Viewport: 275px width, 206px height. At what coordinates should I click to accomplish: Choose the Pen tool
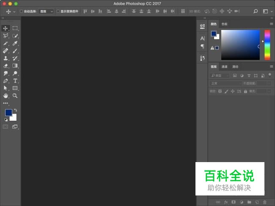(x=6, y=81)
